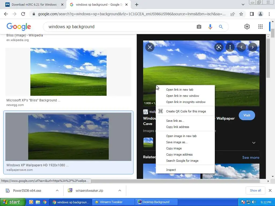Select Inspect from context menu
The image size is (275, 206).
point(185,170)
